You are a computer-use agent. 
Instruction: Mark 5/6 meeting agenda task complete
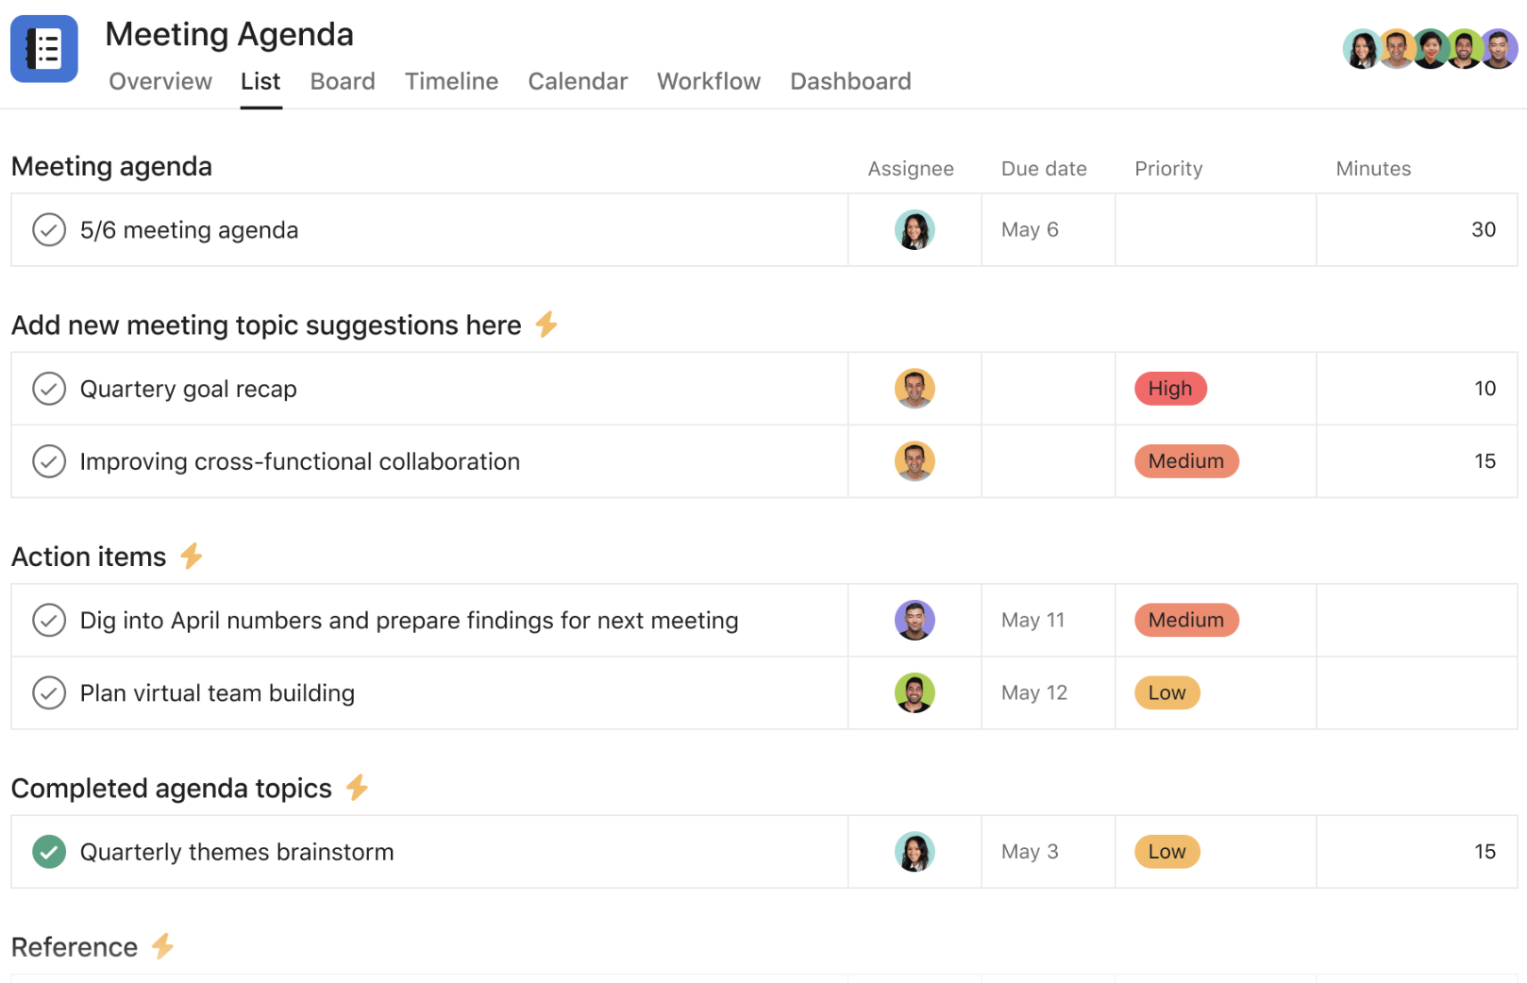coord(49,229)
